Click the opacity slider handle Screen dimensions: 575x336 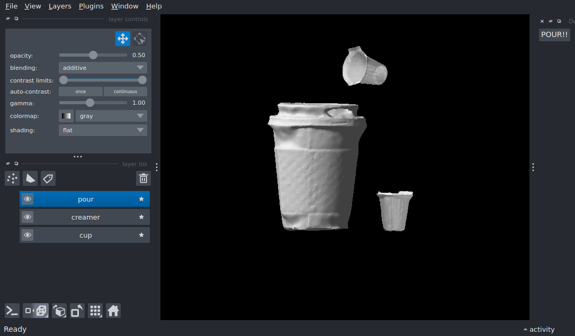click(93, 55)
